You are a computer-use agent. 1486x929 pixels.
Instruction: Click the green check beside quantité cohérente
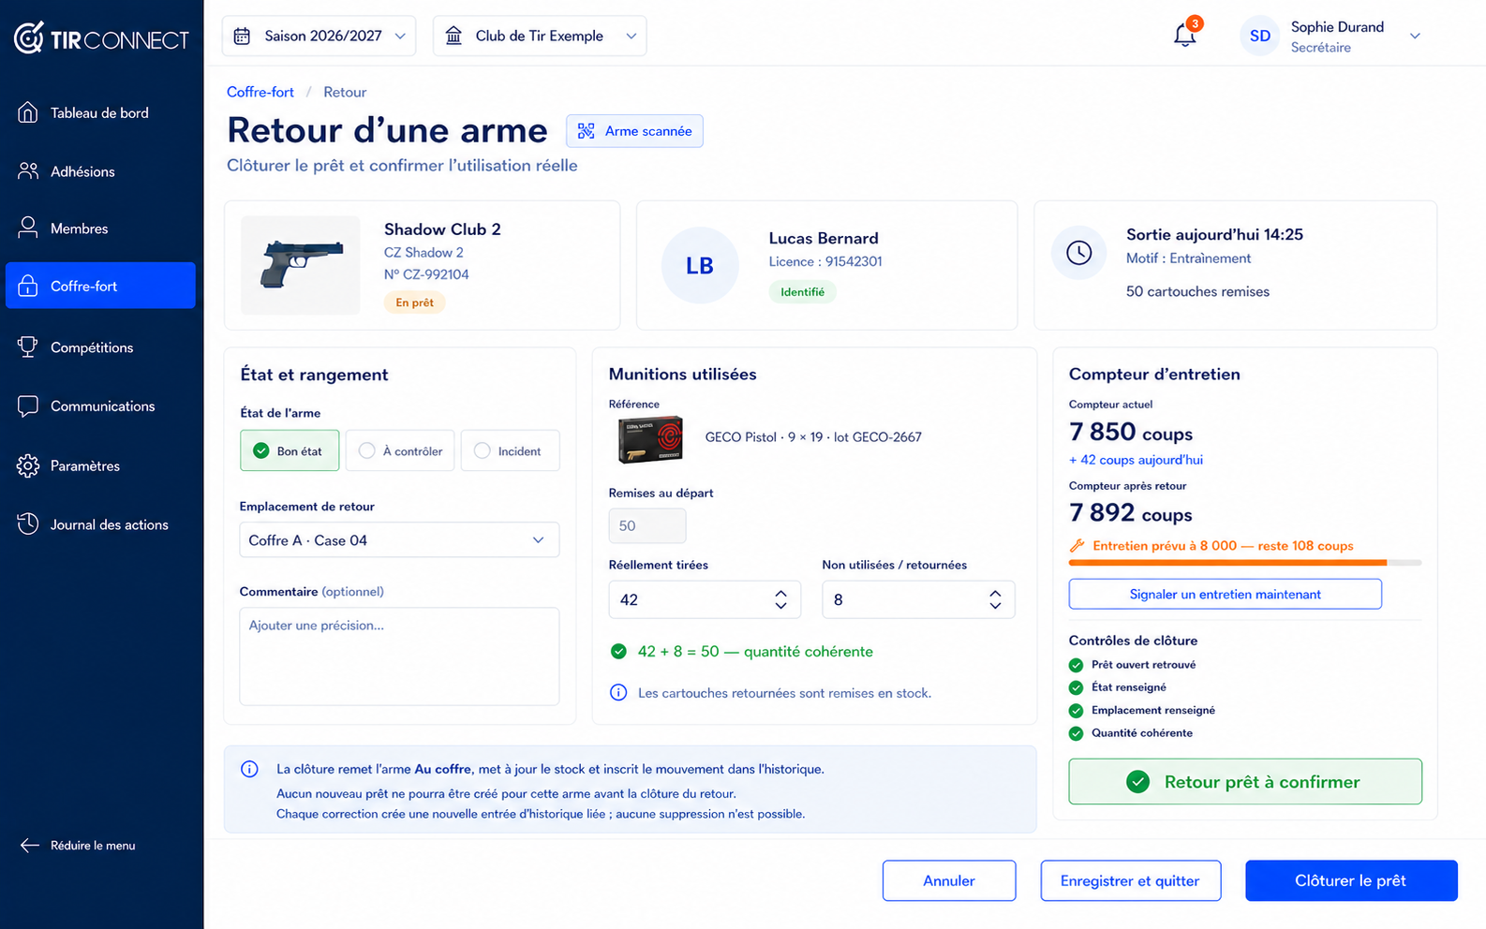click(x=618, y=651)
